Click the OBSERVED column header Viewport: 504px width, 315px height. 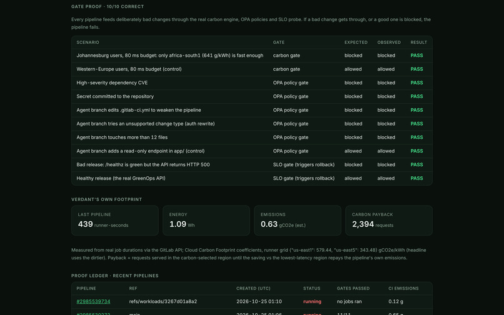point(389,42)
